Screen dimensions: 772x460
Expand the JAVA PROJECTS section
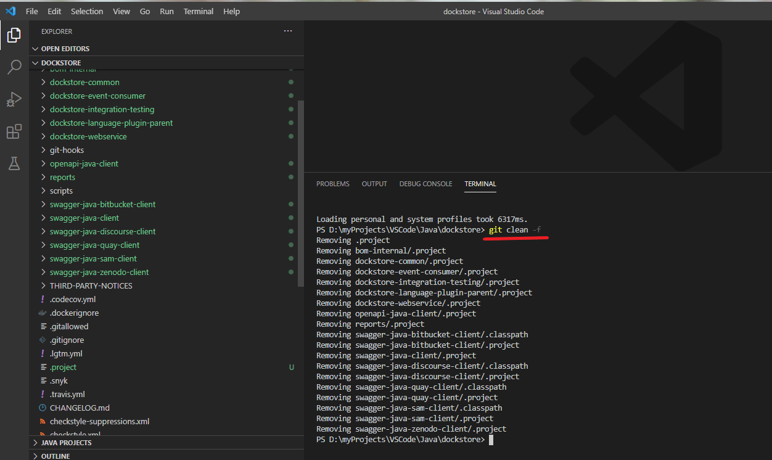pos(166,443)
